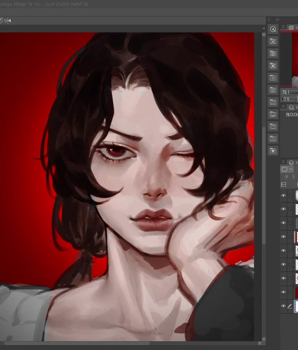298x350 pixels.
Task: Click the folder icon with four expanding arrows
Action: pos(273,102)
